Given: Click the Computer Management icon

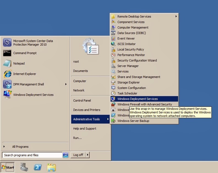Looking at the screenshot, I should pos(113,27).
